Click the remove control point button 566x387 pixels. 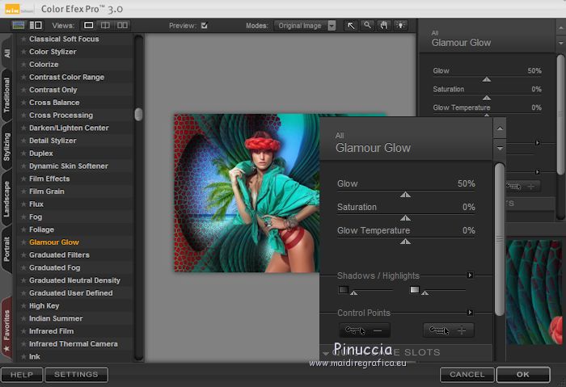364,330
